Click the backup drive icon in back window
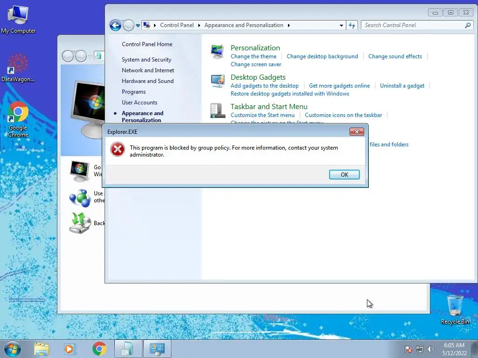The height and width of the screenshot is (358, 478). pos(80,223)
